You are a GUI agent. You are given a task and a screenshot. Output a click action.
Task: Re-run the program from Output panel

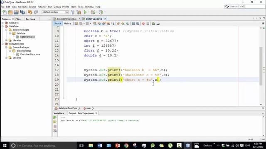pos(55,117)
